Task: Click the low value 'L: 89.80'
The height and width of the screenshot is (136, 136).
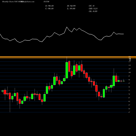Action: point(71,8)
